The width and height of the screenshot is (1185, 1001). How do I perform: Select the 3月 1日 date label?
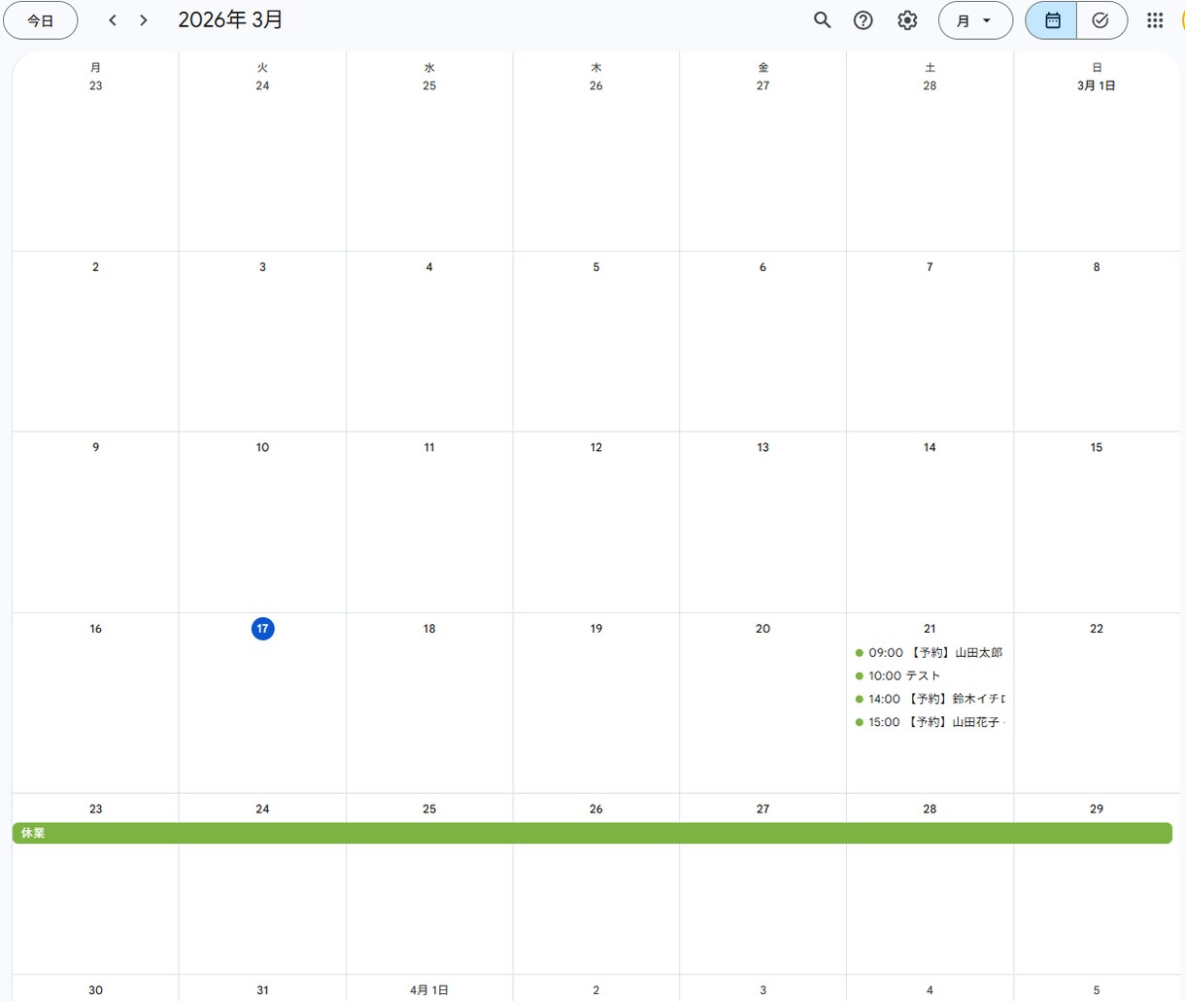click(1097, 86)
